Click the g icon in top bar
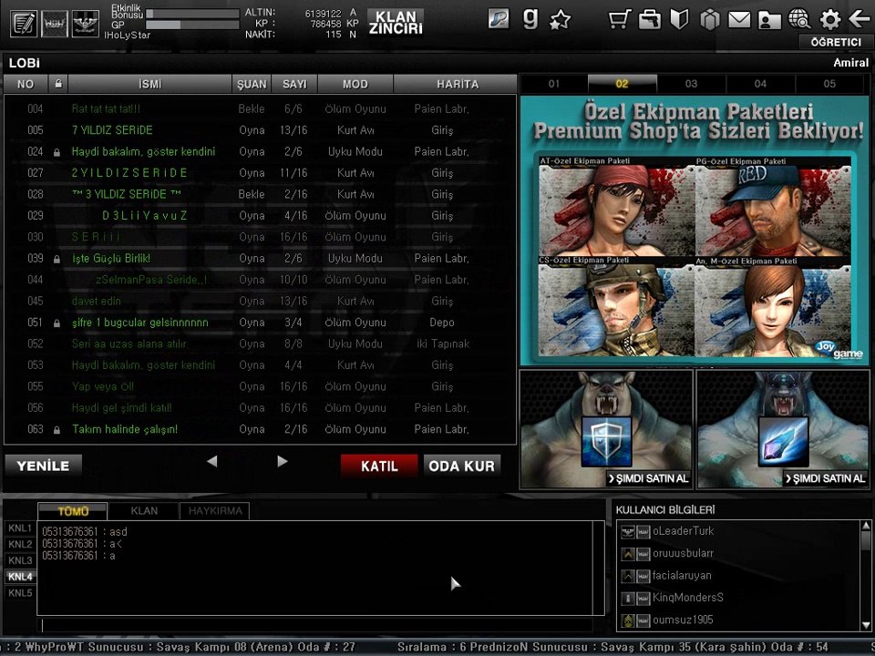This screenshot has width=875, height=656. [530, 18]
